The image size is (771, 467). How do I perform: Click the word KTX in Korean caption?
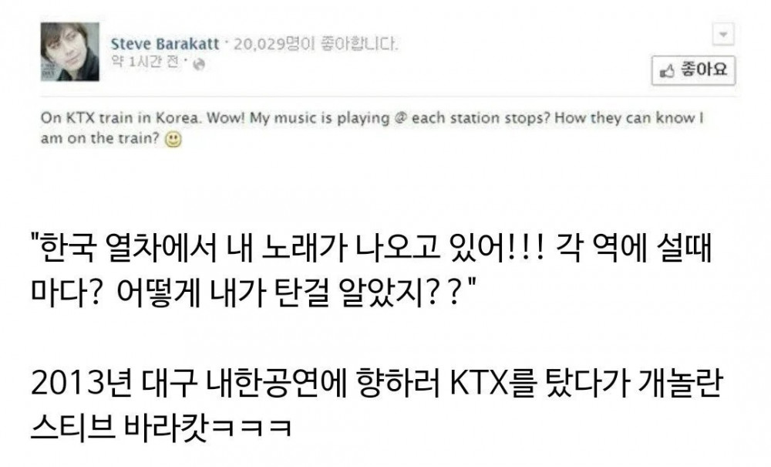pyautogui.click(x=479, y=383)
